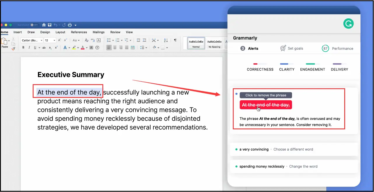The height and width of the screenshot is (192, 374).
Task: Open Set goals in the Grammarly panel
Action: (x=291, y=48)
